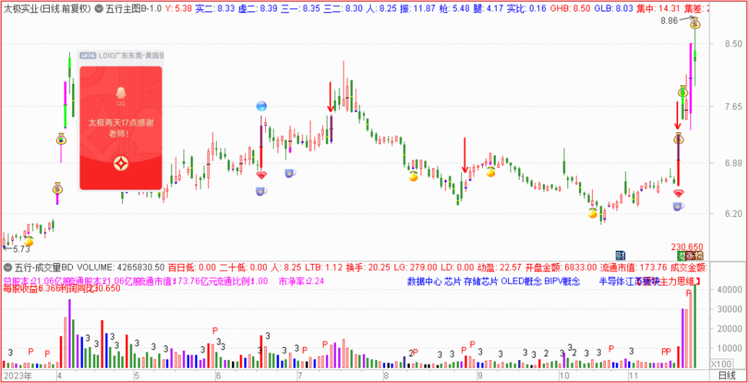Open the OLED概念 concept link

point(522,281)
